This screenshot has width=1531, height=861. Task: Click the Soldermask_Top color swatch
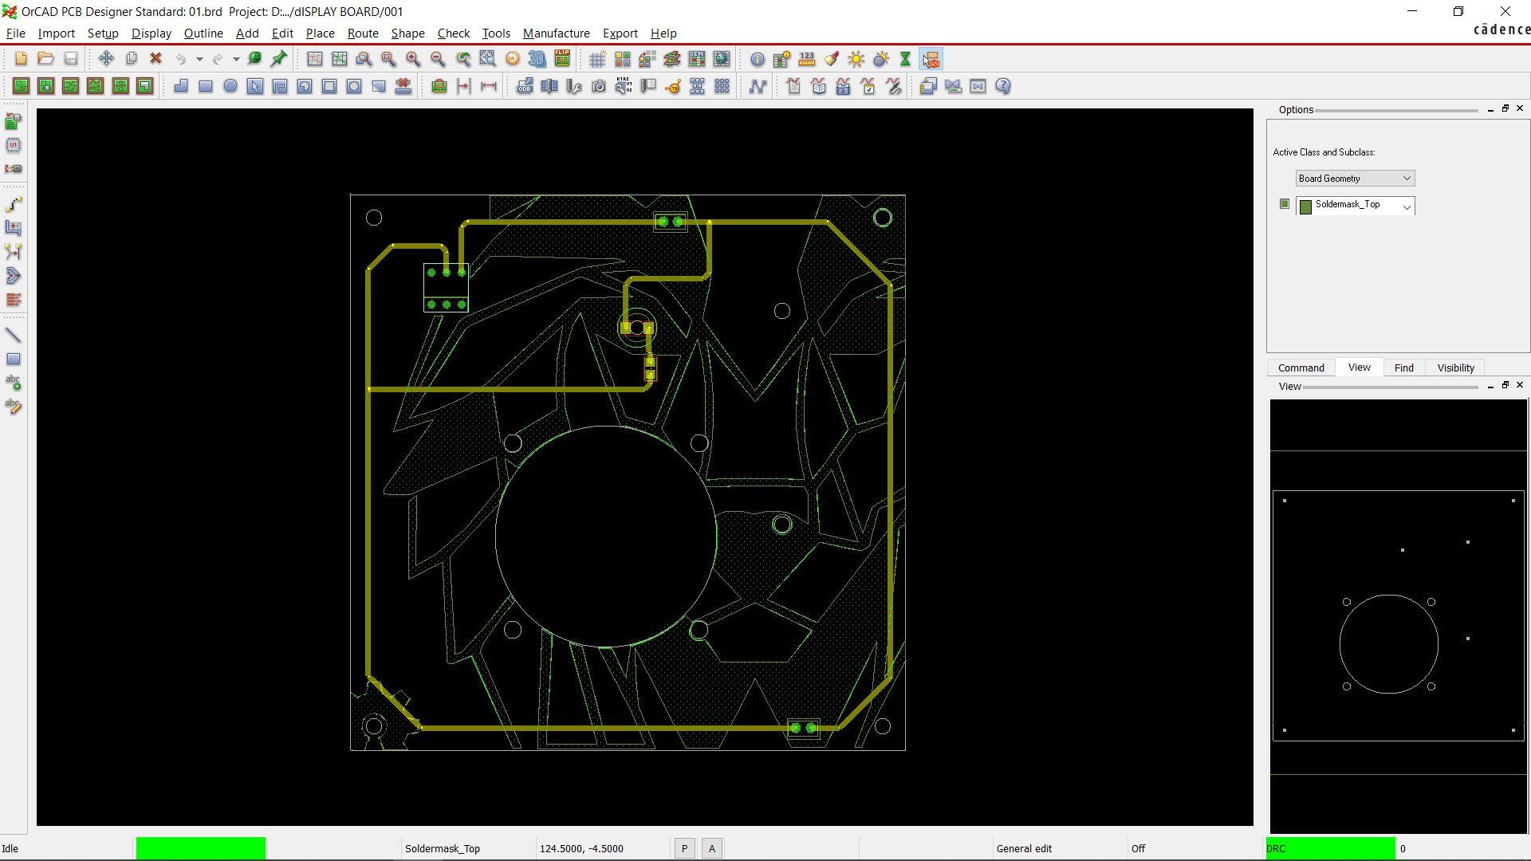(1305, 207)
